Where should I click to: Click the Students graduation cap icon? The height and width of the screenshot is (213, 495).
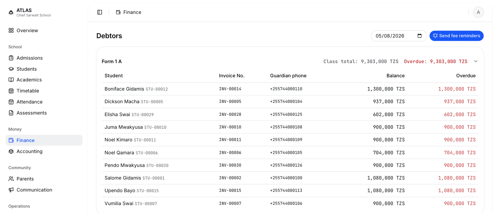point(11,69)
